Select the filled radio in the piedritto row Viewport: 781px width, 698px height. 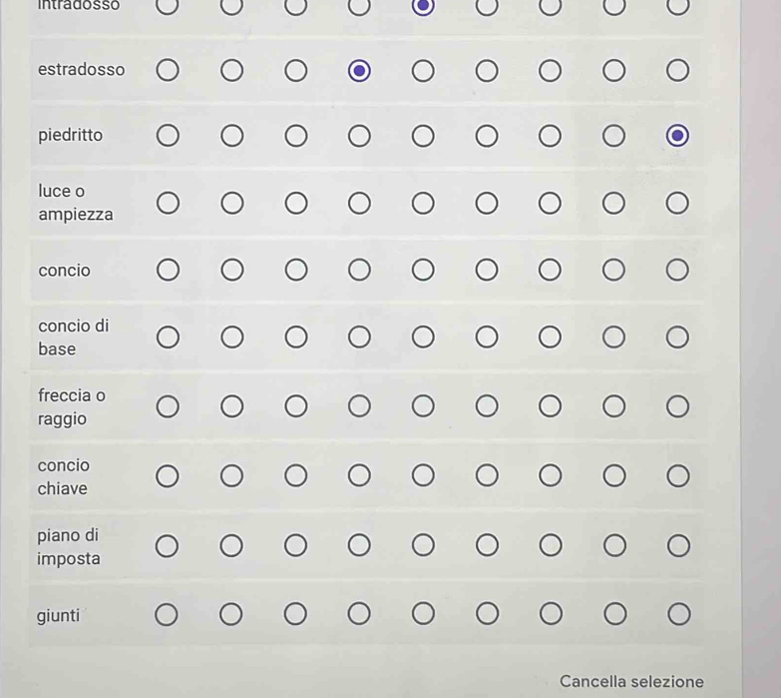point(677,136)
